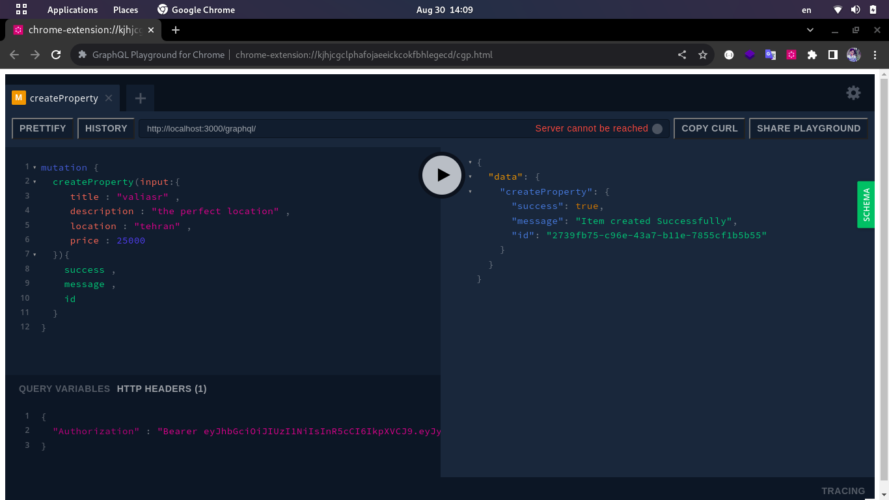
Task: Click the extension puzzle icon in address bar
Action: (x=83, y=55)
